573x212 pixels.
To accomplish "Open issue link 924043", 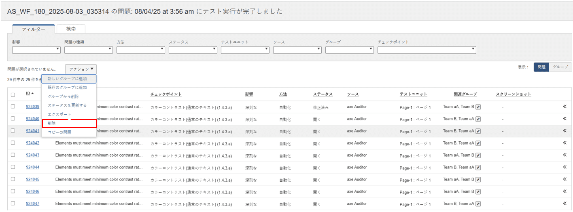I will click(33, 155).
